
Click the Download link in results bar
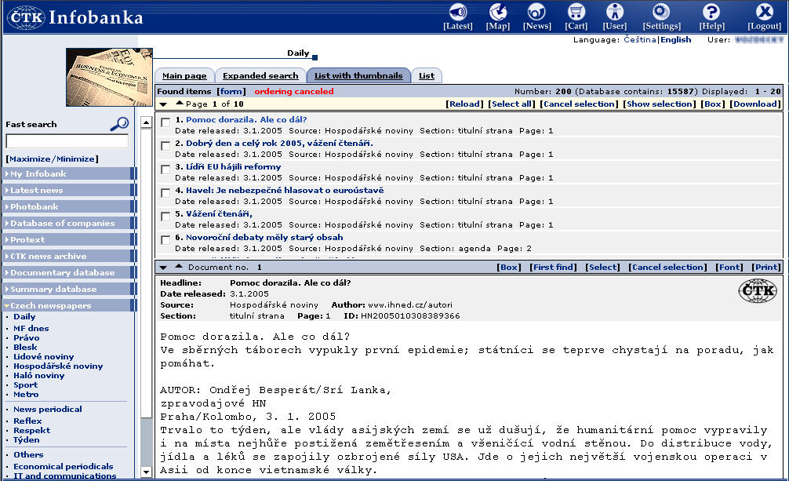click(754, 104)
